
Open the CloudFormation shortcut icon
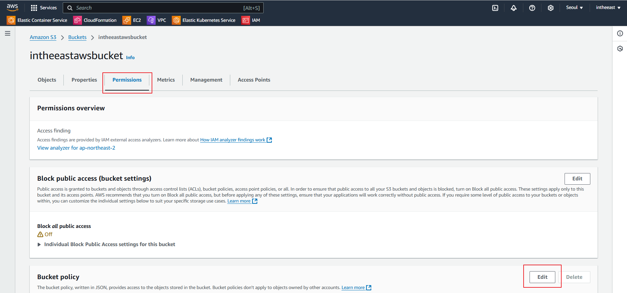click(77, 20)
